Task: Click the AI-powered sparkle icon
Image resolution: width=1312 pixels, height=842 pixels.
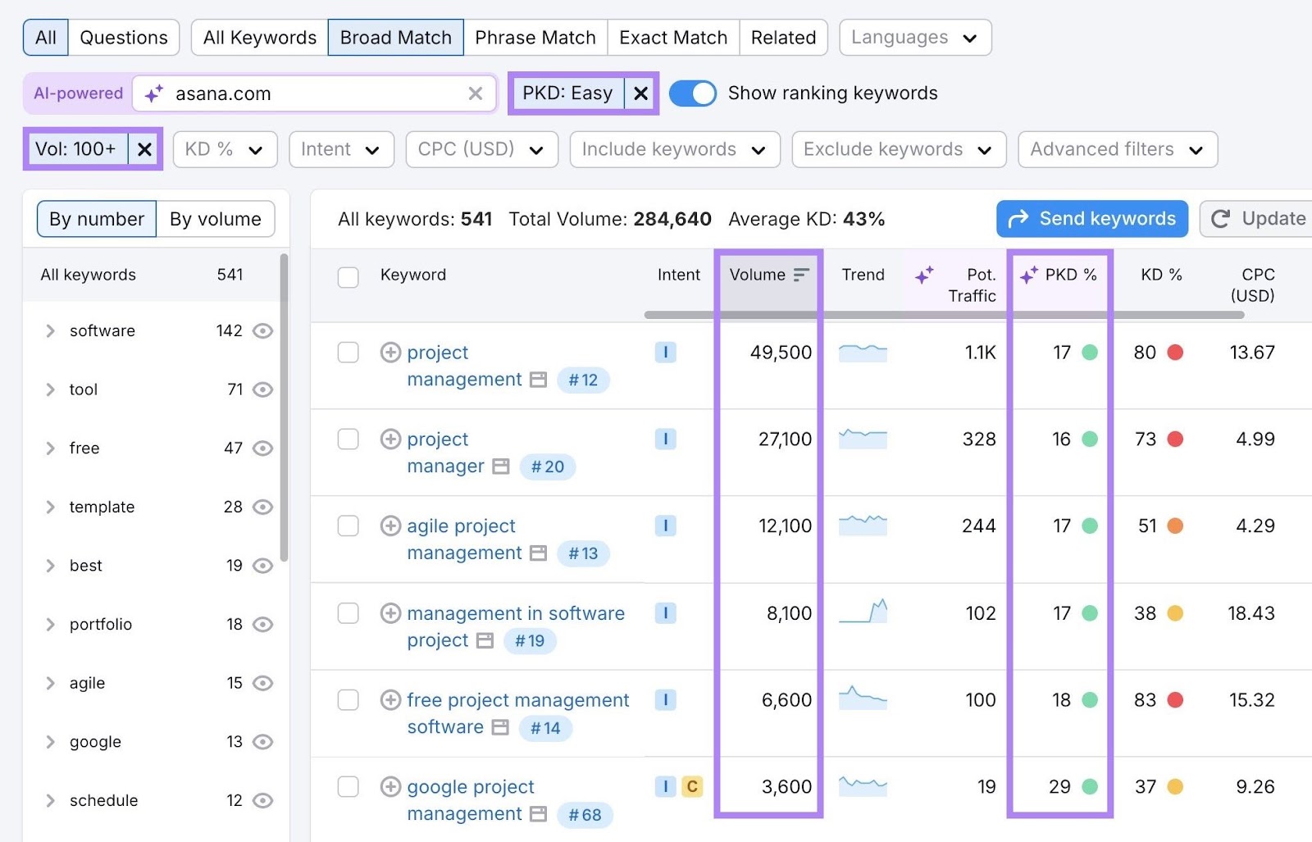Action: click(152, 93)
